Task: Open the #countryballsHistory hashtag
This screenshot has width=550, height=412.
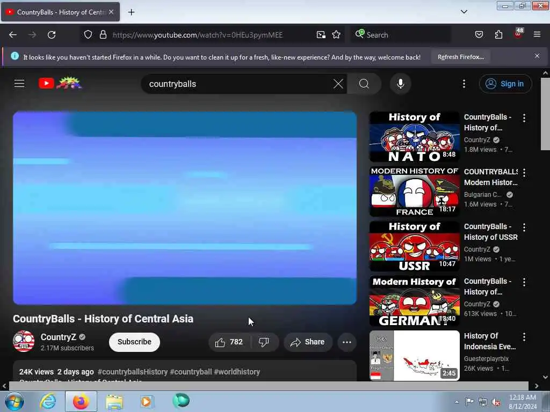Action: [x=133, y=372]
